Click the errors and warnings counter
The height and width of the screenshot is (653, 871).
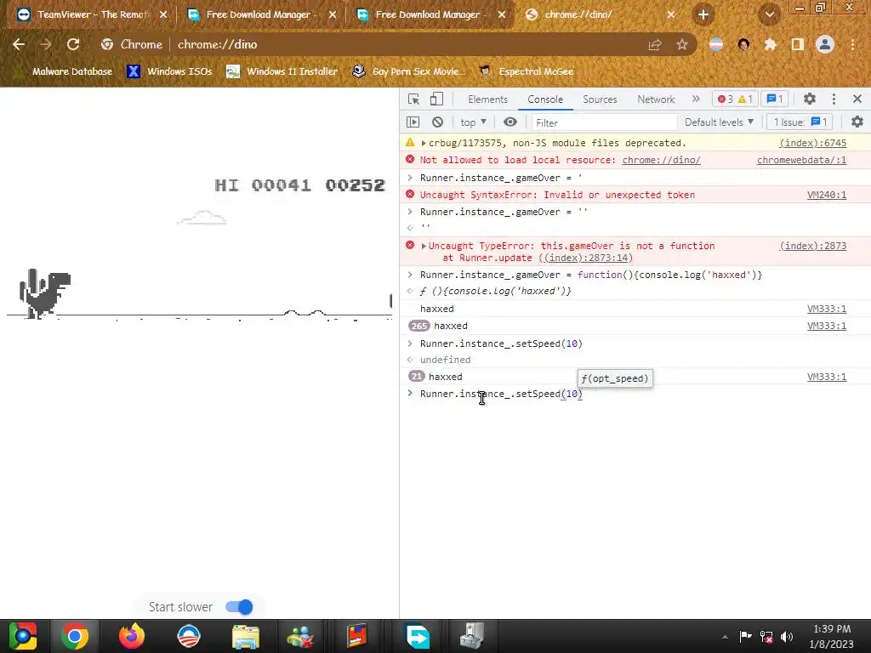(x=734, y=99)
